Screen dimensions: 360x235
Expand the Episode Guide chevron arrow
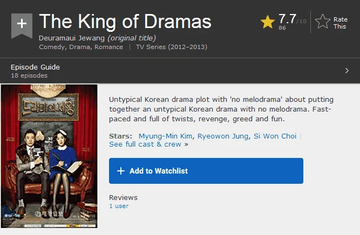point(347,71)
